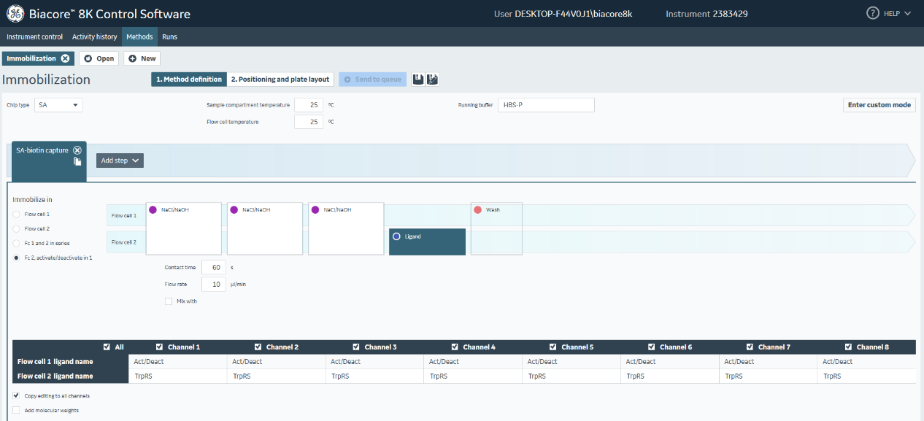This screenshot has width=924, height=421.
Task: Select the Ligand injection block
Action: [427, 242]
